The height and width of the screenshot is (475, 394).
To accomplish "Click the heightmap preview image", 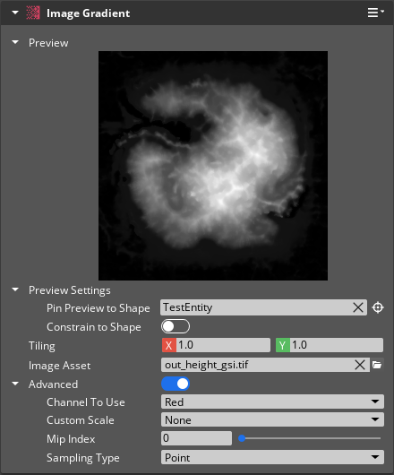I will click(x=213, y=166).
